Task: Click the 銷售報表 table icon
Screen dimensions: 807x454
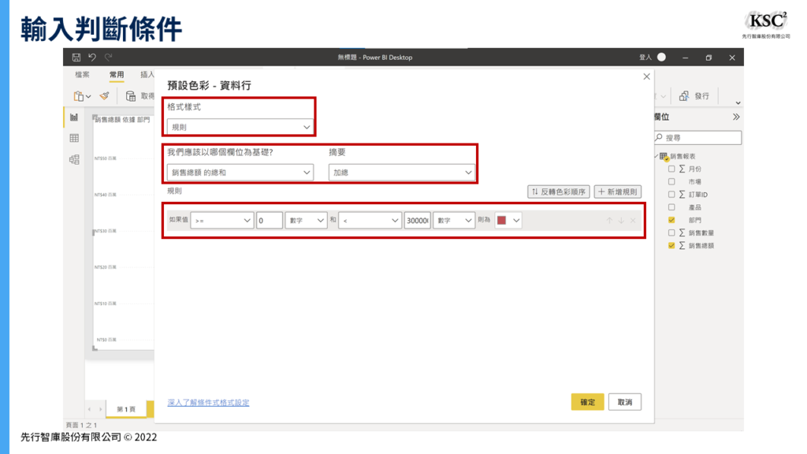Action: click(664, 157)
